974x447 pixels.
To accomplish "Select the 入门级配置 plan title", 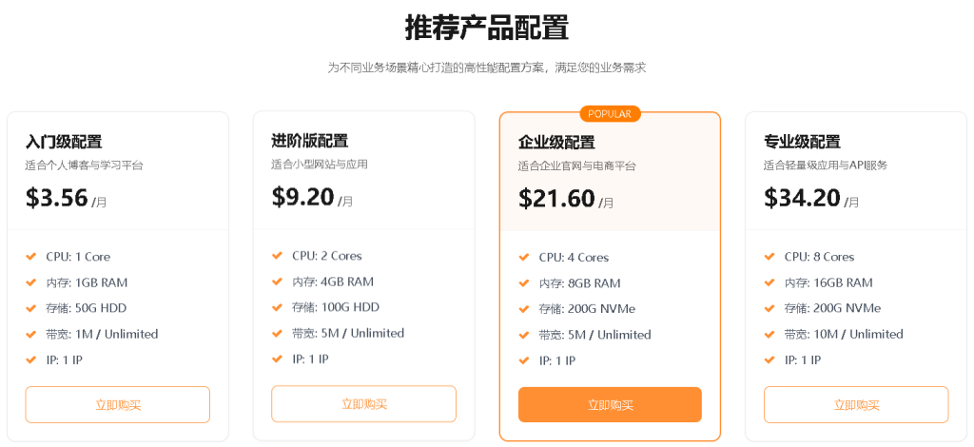I will [x=64, y=142].
